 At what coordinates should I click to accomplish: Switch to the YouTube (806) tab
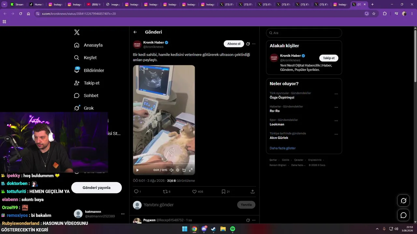(x=93, y=5)
